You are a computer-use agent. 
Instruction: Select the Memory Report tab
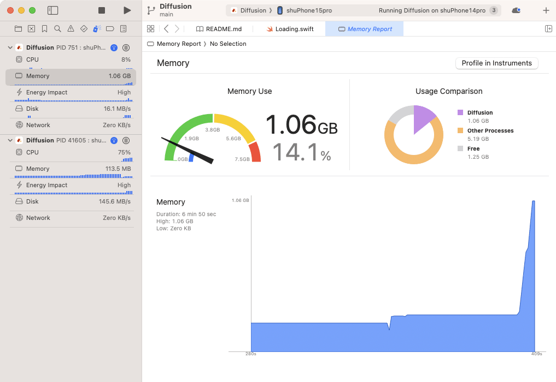point(365,29)
